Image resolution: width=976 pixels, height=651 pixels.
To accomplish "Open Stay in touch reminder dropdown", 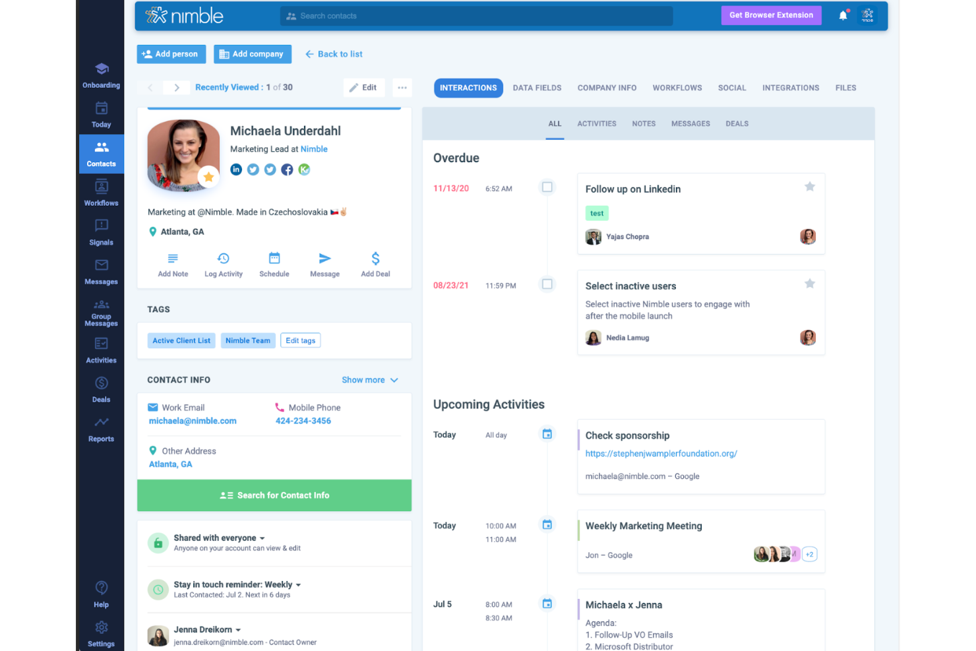I will coord(237,585).
